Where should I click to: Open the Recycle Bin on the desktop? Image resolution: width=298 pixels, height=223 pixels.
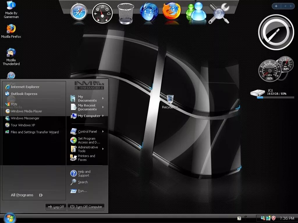click(170, 102)
